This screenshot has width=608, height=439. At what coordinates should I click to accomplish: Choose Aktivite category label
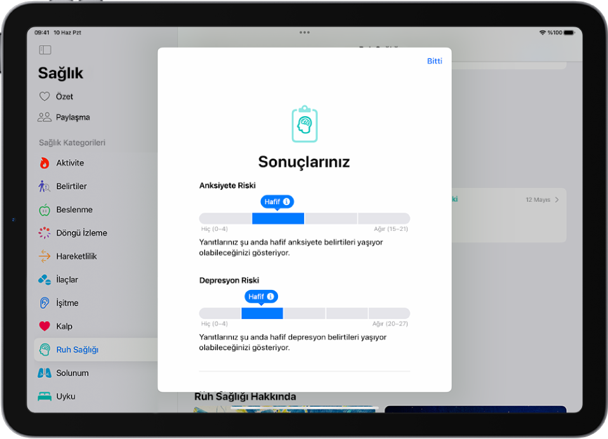pyautogui.click(x=70, y=163)
